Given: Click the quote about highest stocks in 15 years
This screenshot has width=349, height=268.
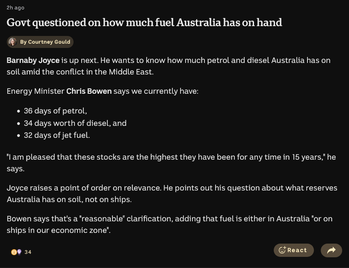Looking at the screenshot, I should coord(171,157).
